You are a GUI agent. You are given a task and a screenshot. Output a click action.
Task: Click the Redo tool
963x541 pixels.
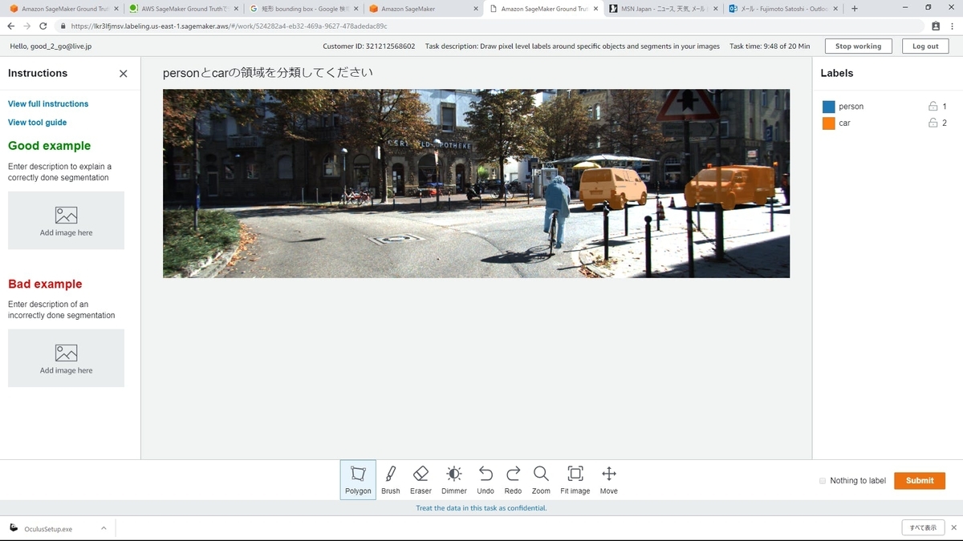click(x=514, y=480)
